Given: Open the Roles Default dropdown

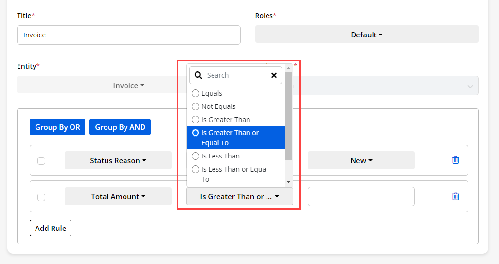Looking at the screenshot, I should click(367, 35).
